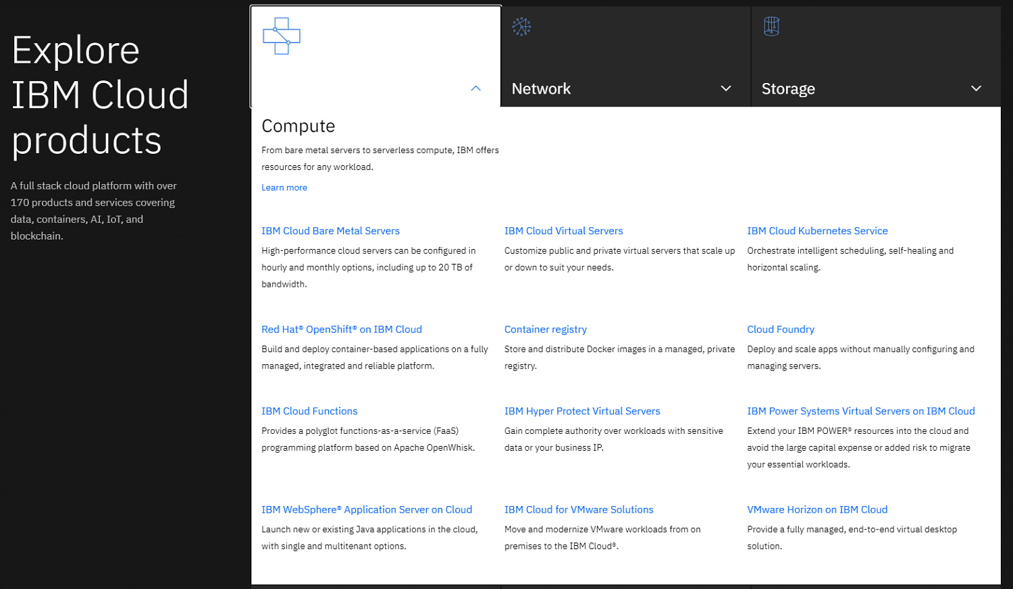Open VMware Horizon on IBM Cloud
1013x589 pixels.
tap(817, 509)
